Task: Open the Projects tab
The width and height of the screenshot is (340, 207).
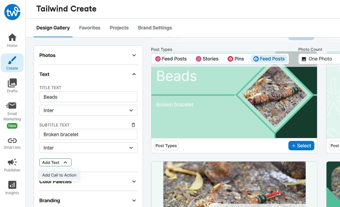Action: 119,28
